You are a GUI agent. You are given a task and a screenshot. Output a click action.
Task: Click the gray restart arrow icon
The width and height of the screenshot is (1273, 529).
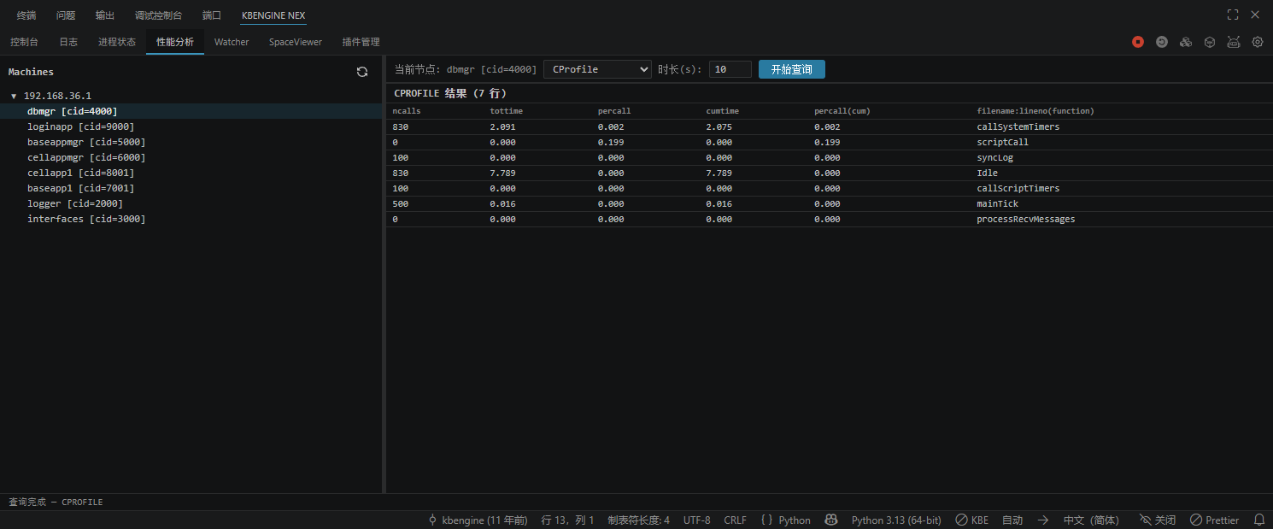(x=1162, y=42)
